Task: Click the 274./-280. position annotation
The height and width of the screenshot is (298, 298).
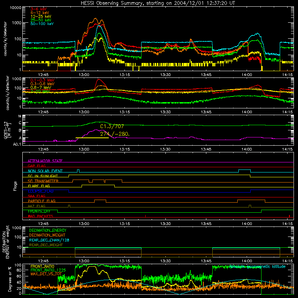Action: [115, 134]
